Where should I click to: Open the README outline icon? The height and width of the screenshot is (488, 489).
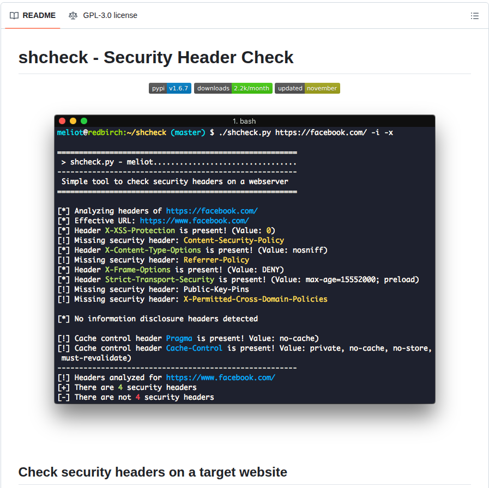pyautogui.click(x=474, y=16)
